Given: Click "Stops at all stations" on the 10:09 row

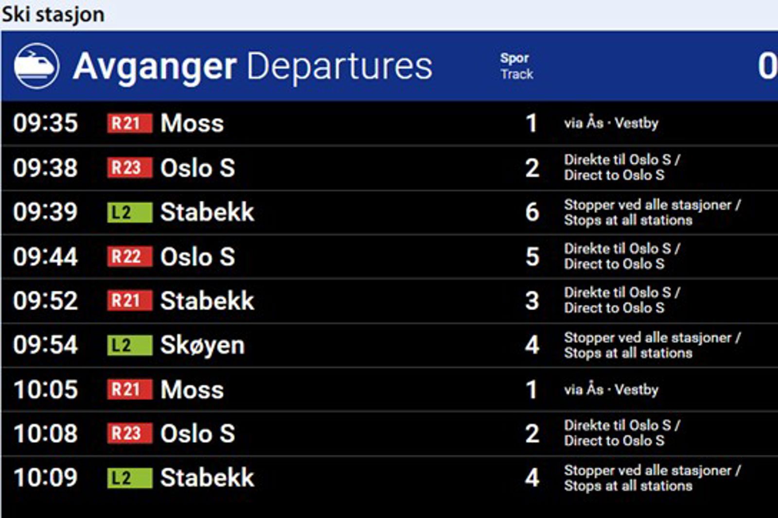Looking at the screenshot, I should (x=628, y=486).
